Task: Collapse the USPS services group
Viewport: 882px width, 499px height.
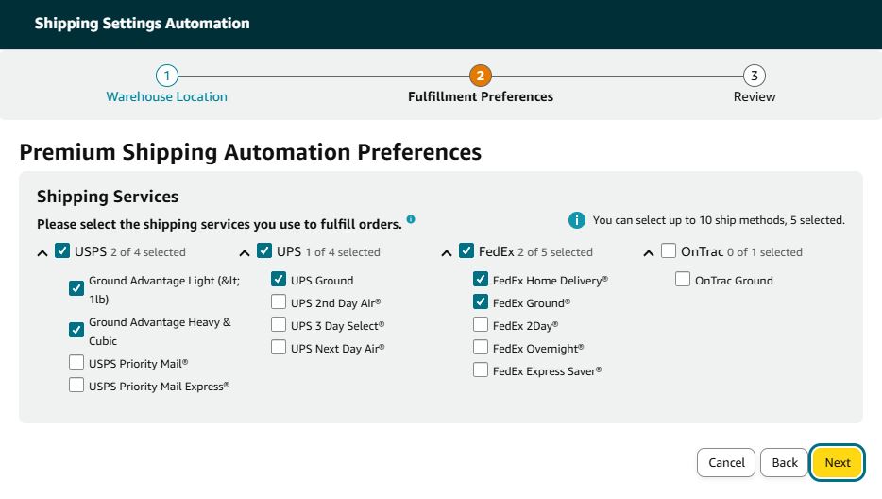Action: click(x=42, y=253)
